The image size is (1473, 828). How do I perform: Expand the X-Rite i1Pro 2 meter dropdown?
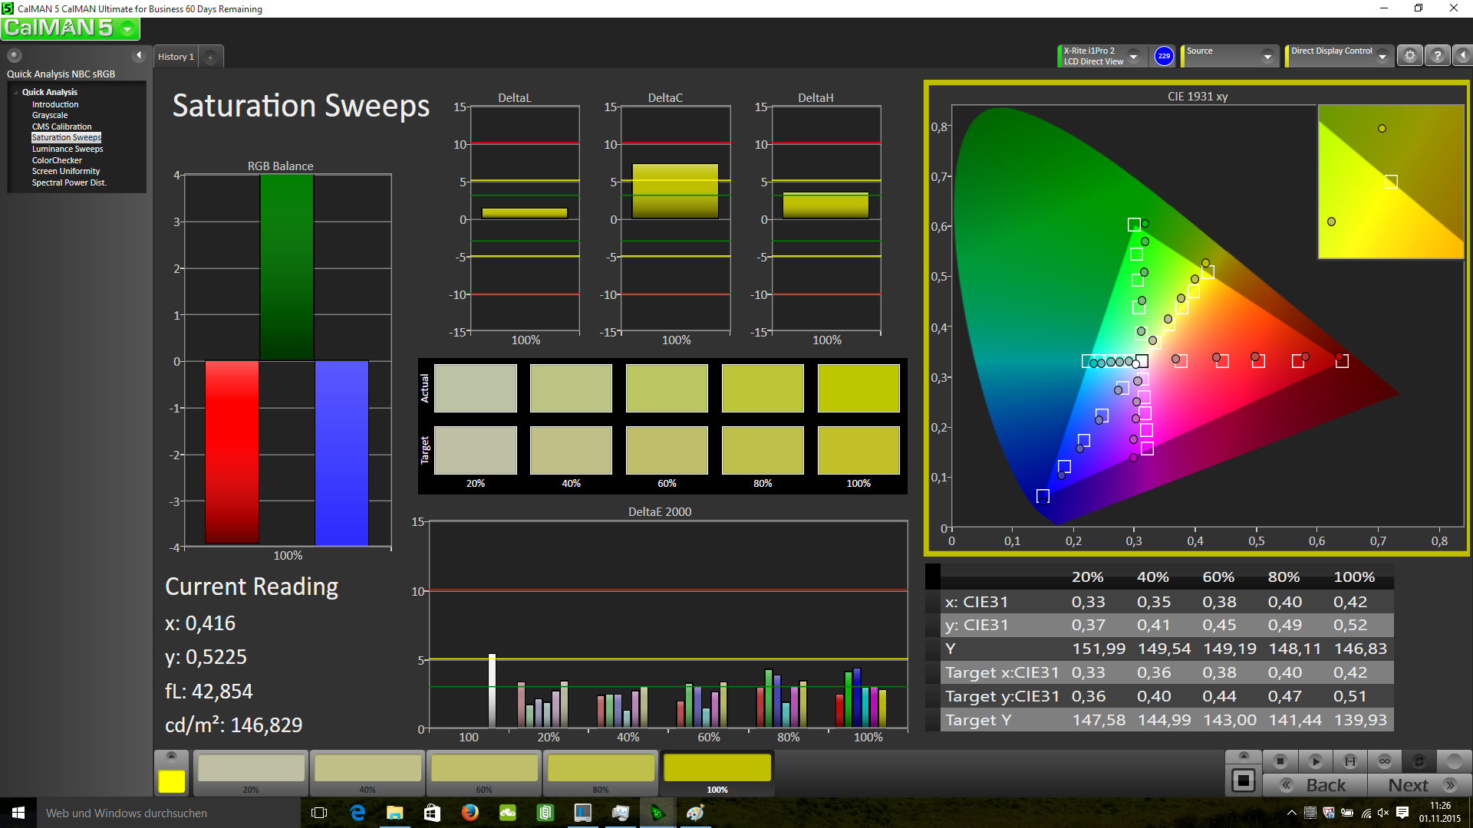coord(1133,56)
